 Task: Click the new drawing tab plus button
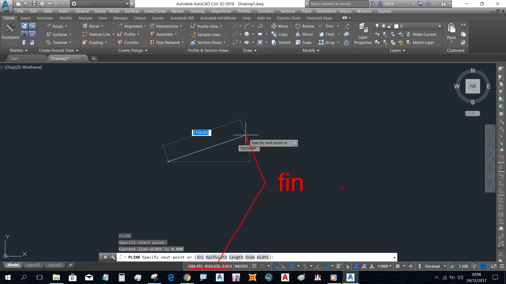point(94,58)
